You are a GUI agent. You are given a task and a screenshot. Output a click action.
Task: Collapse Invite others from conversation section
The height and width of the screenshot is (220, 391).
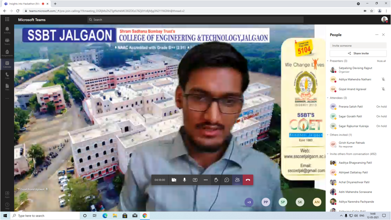pos(328,154)
